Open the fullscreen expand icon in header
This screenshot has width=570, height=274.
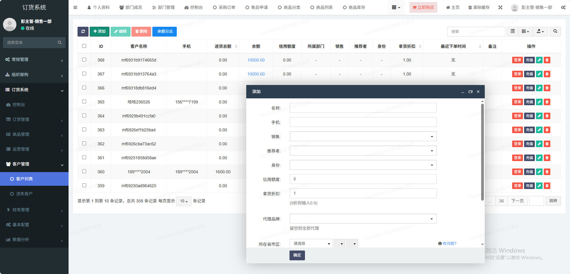point(500,7)
